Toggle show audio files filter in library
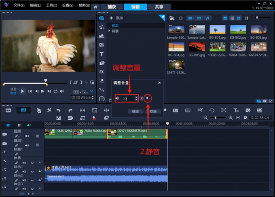The height and width of the screenshot is (197, 275). point(207,18)
